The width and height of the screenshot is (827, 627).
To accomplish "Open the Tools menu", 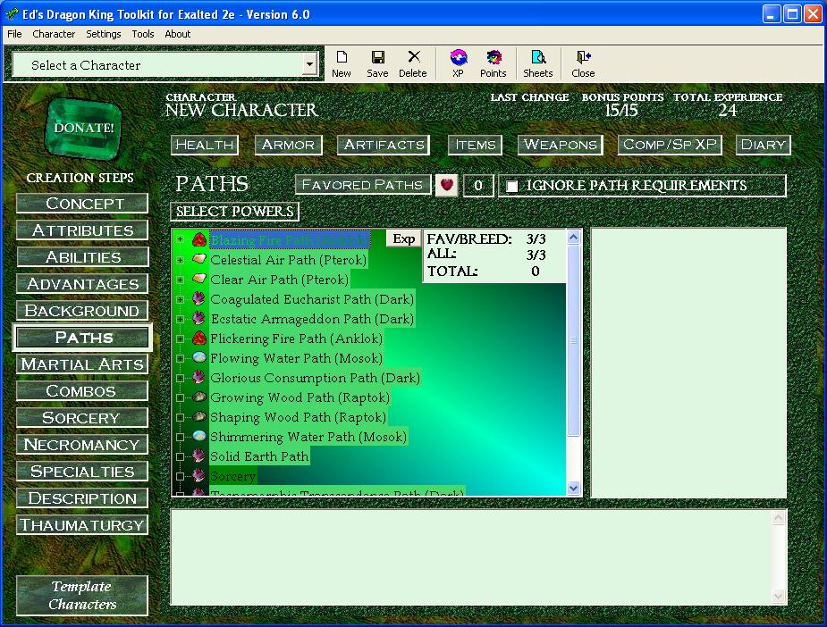I will pos(143,34).
